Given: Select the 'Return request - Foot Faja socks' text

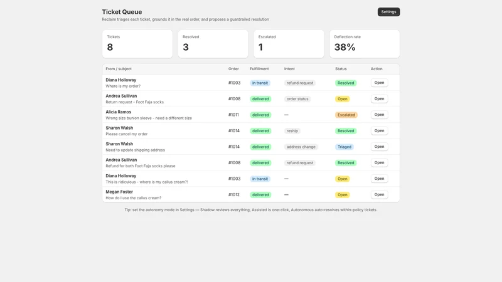Looking at the screenshot, I should click(134, 102).
